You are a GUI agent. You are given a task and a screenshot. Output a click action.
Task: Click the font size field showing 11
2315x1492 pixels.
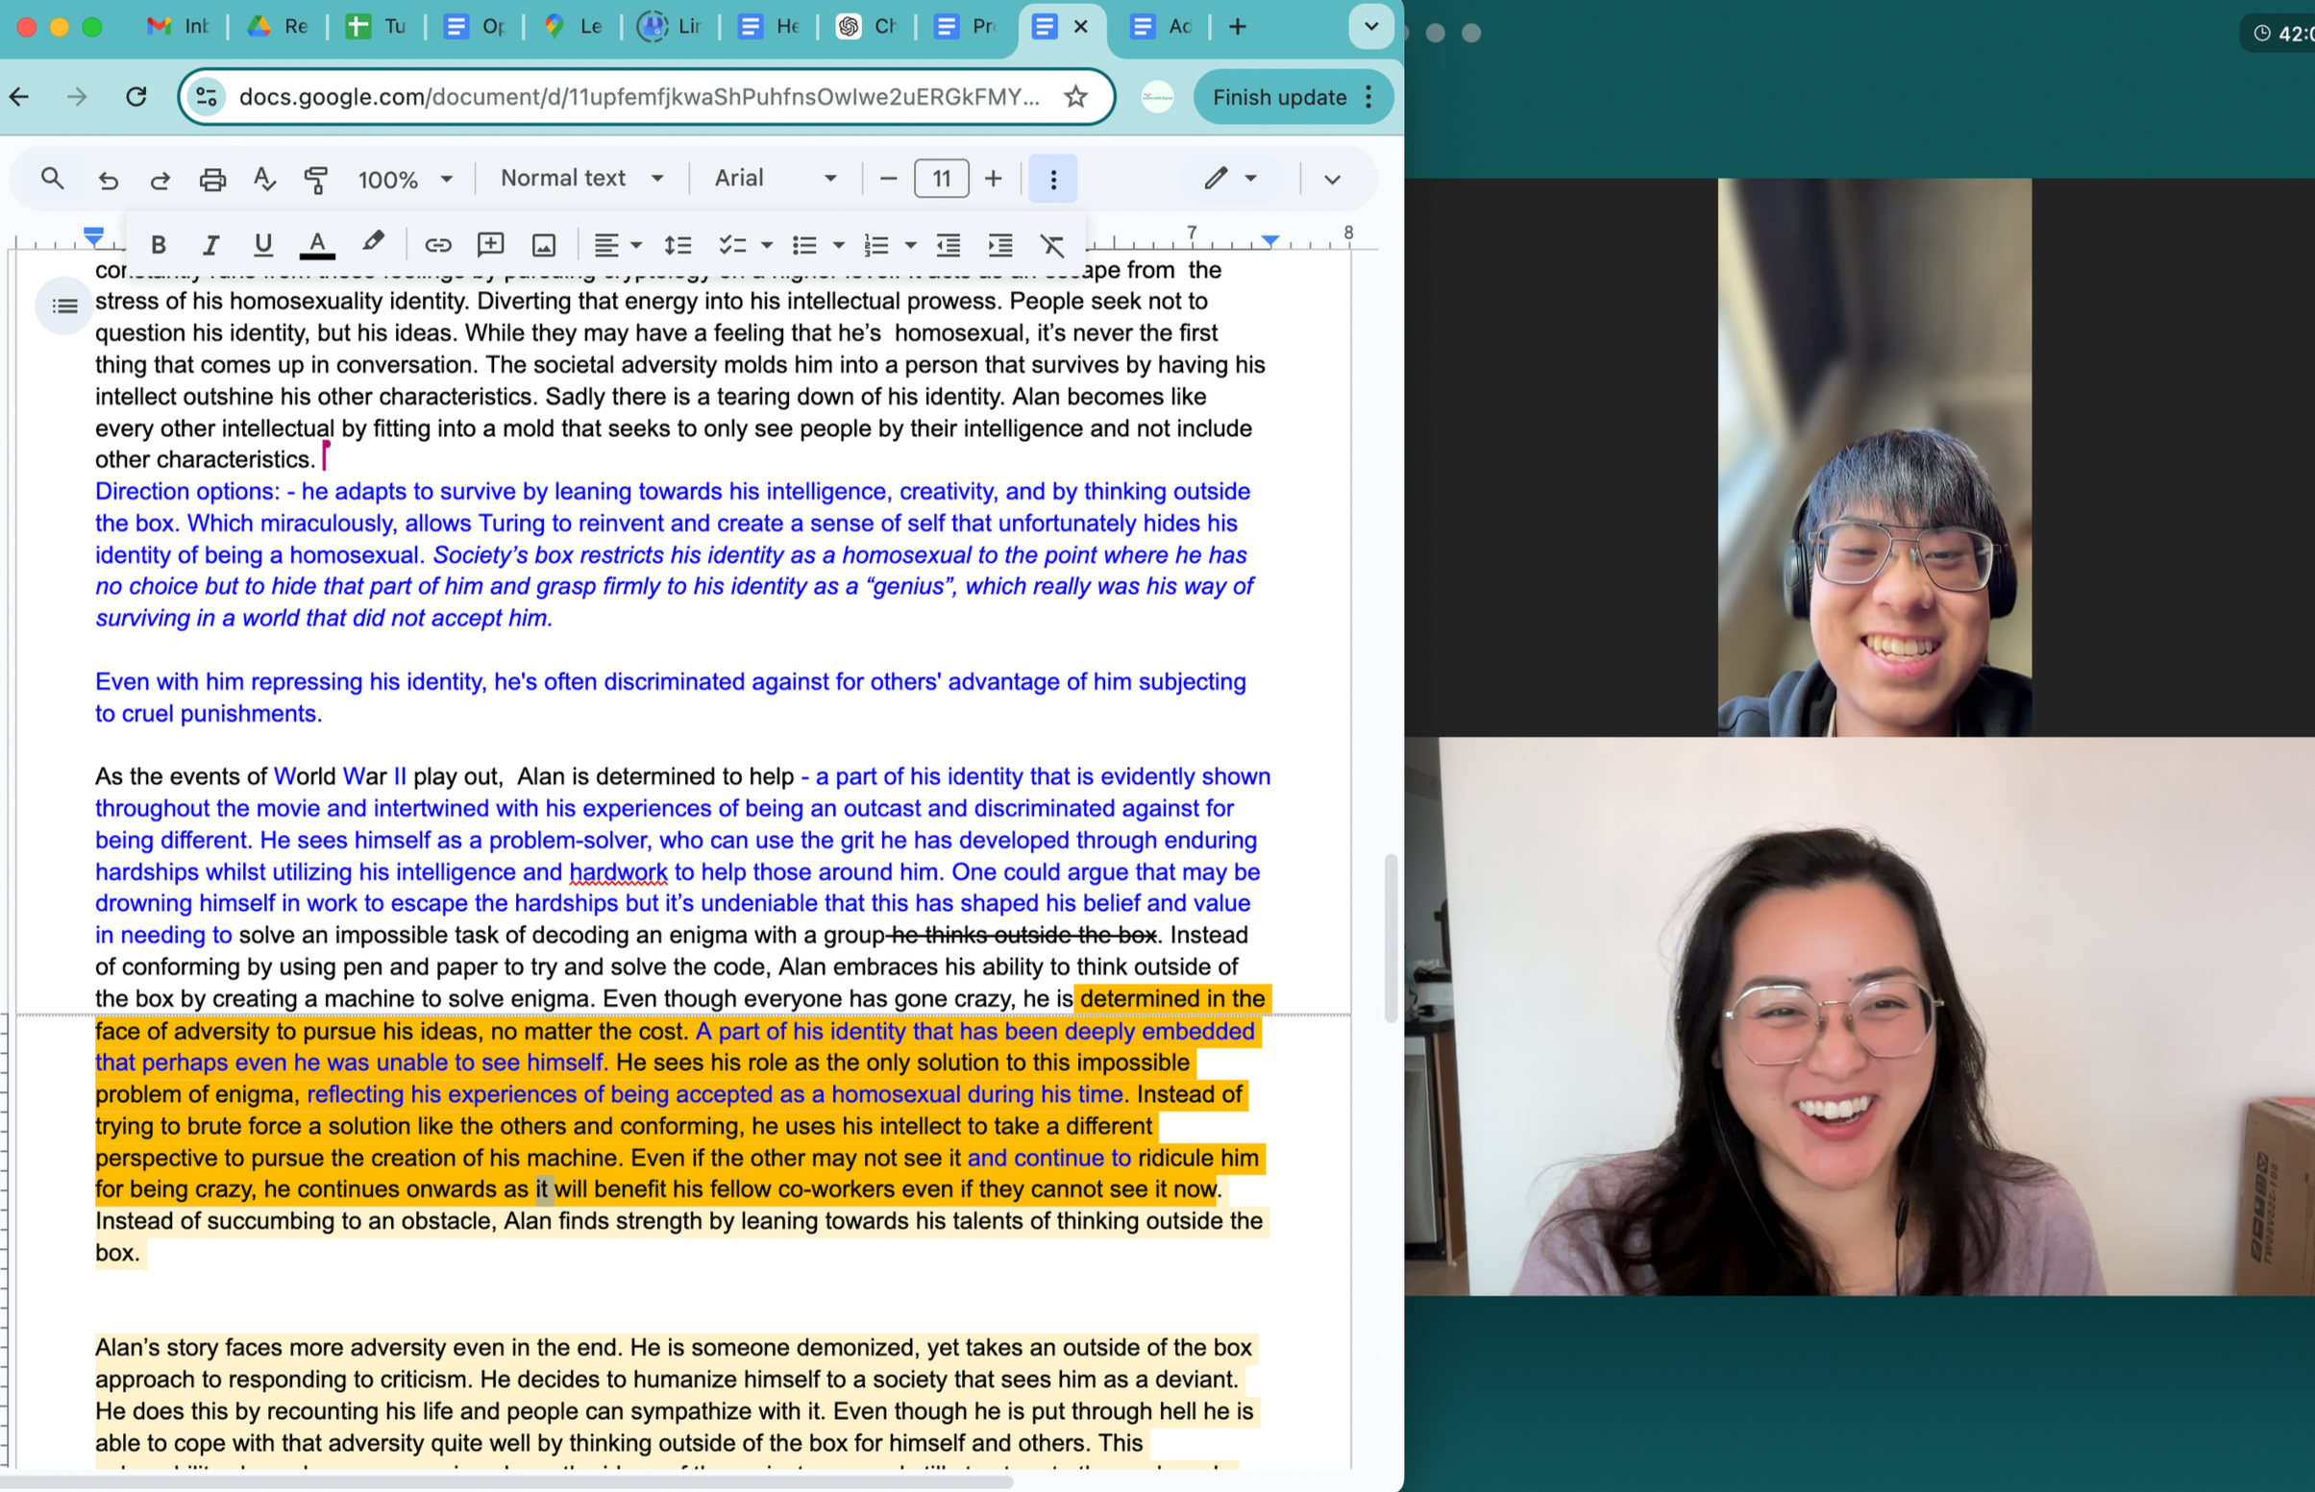tap(941, 180)
